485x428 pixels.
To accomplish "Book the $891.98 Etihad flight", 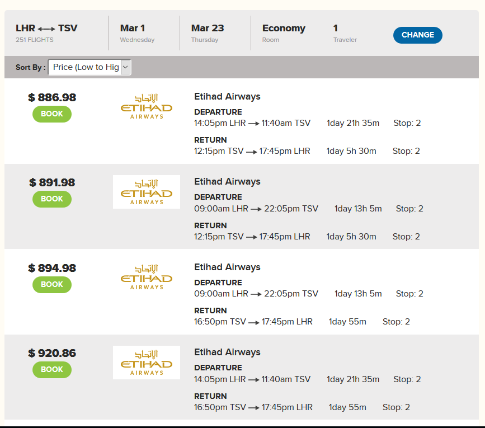I will click(52, 199).
